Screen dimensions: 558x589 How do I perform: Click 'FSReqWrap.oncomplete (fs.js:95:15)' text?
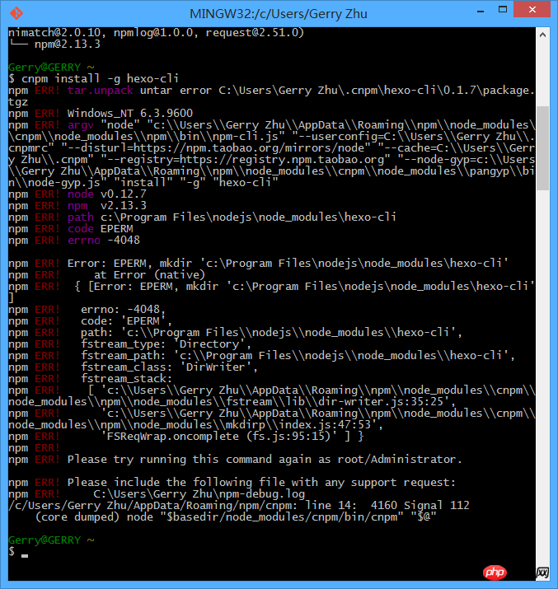222,437
